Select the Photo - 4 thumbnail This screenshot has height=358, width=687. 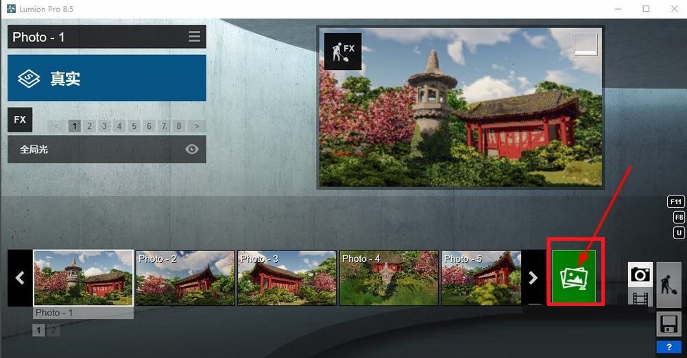[x=389, y=278]
